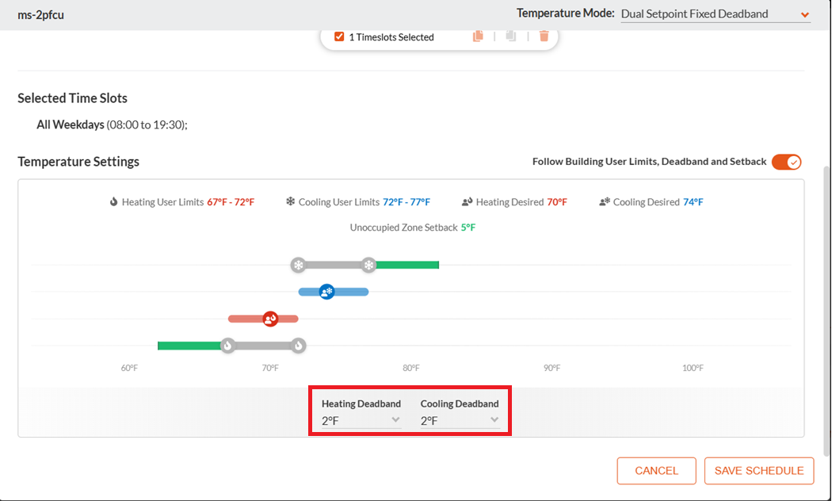Click the Temperature Settings heading
The width and height of the screenshot is (832, 501).
pyautogui.click(x=78, y=162)
